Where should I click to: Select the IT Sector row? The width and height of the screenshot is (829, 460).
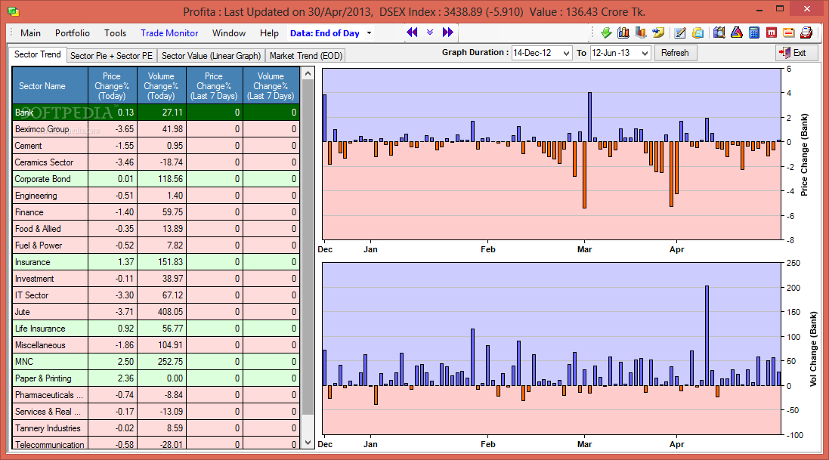[156, 295]
